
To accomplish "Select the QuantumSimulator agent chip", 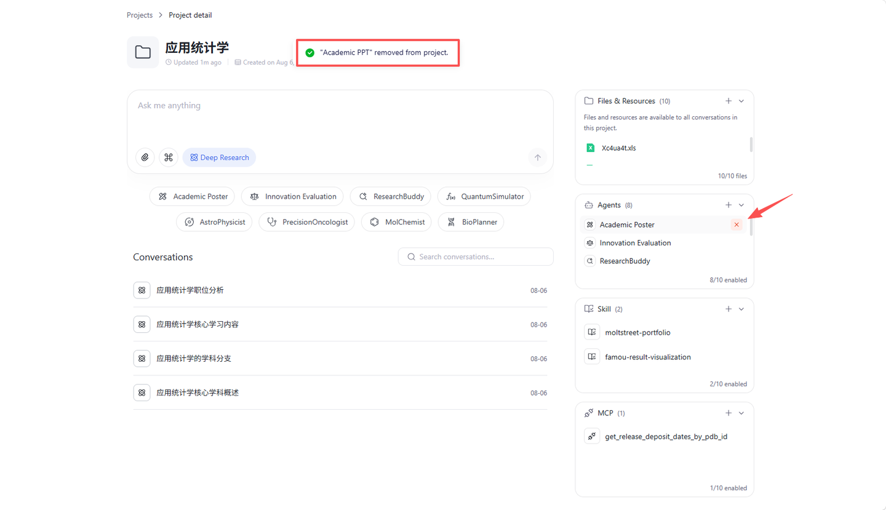I will click(x=484, y=197).
